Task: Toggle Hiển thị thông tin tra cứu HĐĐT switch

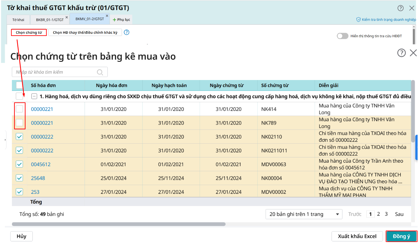Action: (x=342, y=36)
